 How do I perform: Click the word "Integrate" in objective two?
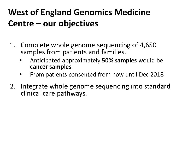(x=33, y=86)
